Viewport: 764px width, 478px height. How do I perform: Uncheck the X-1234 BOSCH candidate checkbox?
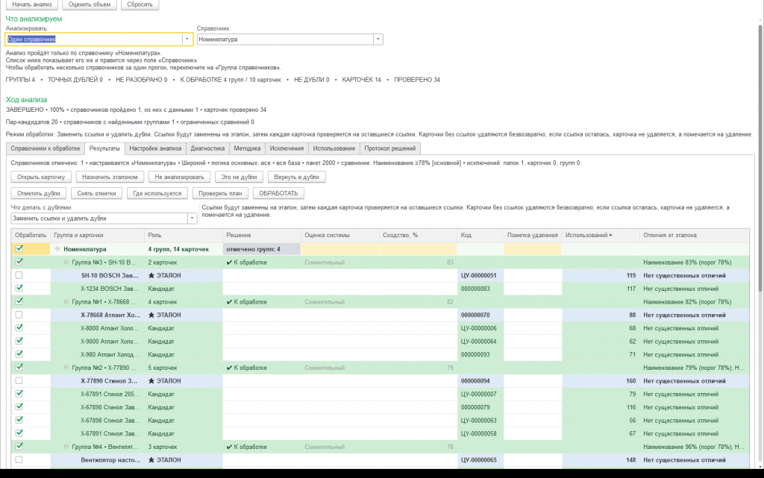click(x=19, y=288)
